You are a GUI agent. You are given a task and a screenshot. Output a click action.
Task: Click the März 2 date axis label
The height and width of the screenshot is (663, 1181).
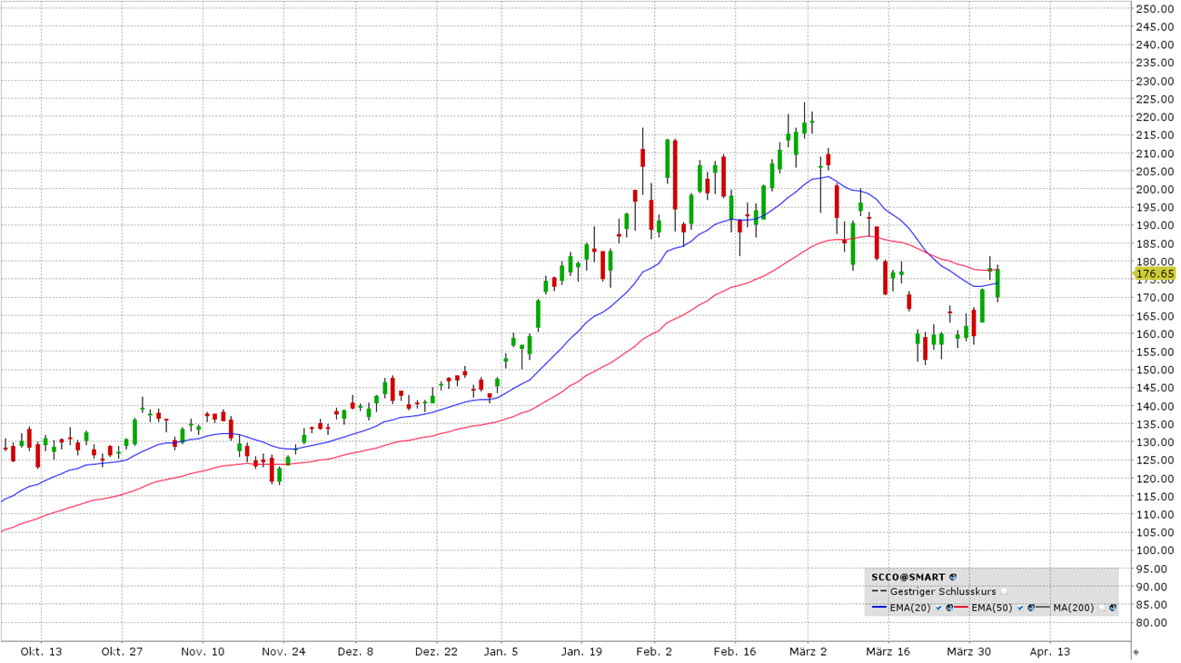[808, 651]
